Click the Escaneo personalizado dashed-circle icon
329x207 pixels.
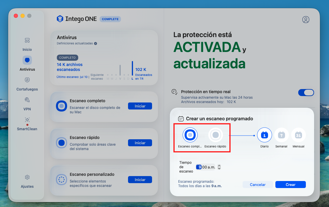pyautogui.click(x=62, y=180)
